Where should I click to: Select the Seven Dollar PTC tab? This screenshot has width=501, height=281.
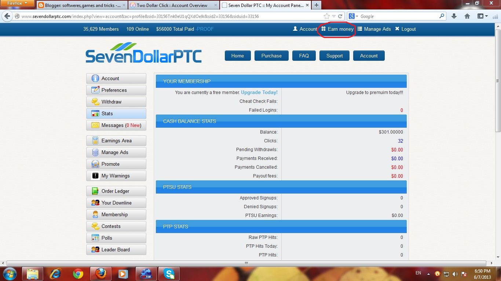(265, 5)
